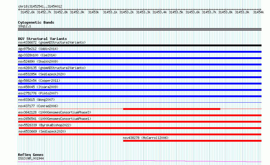Click the Cytogenetic Bands track title
The width and height of the screenshot is (270, 165).
point(36,22)
